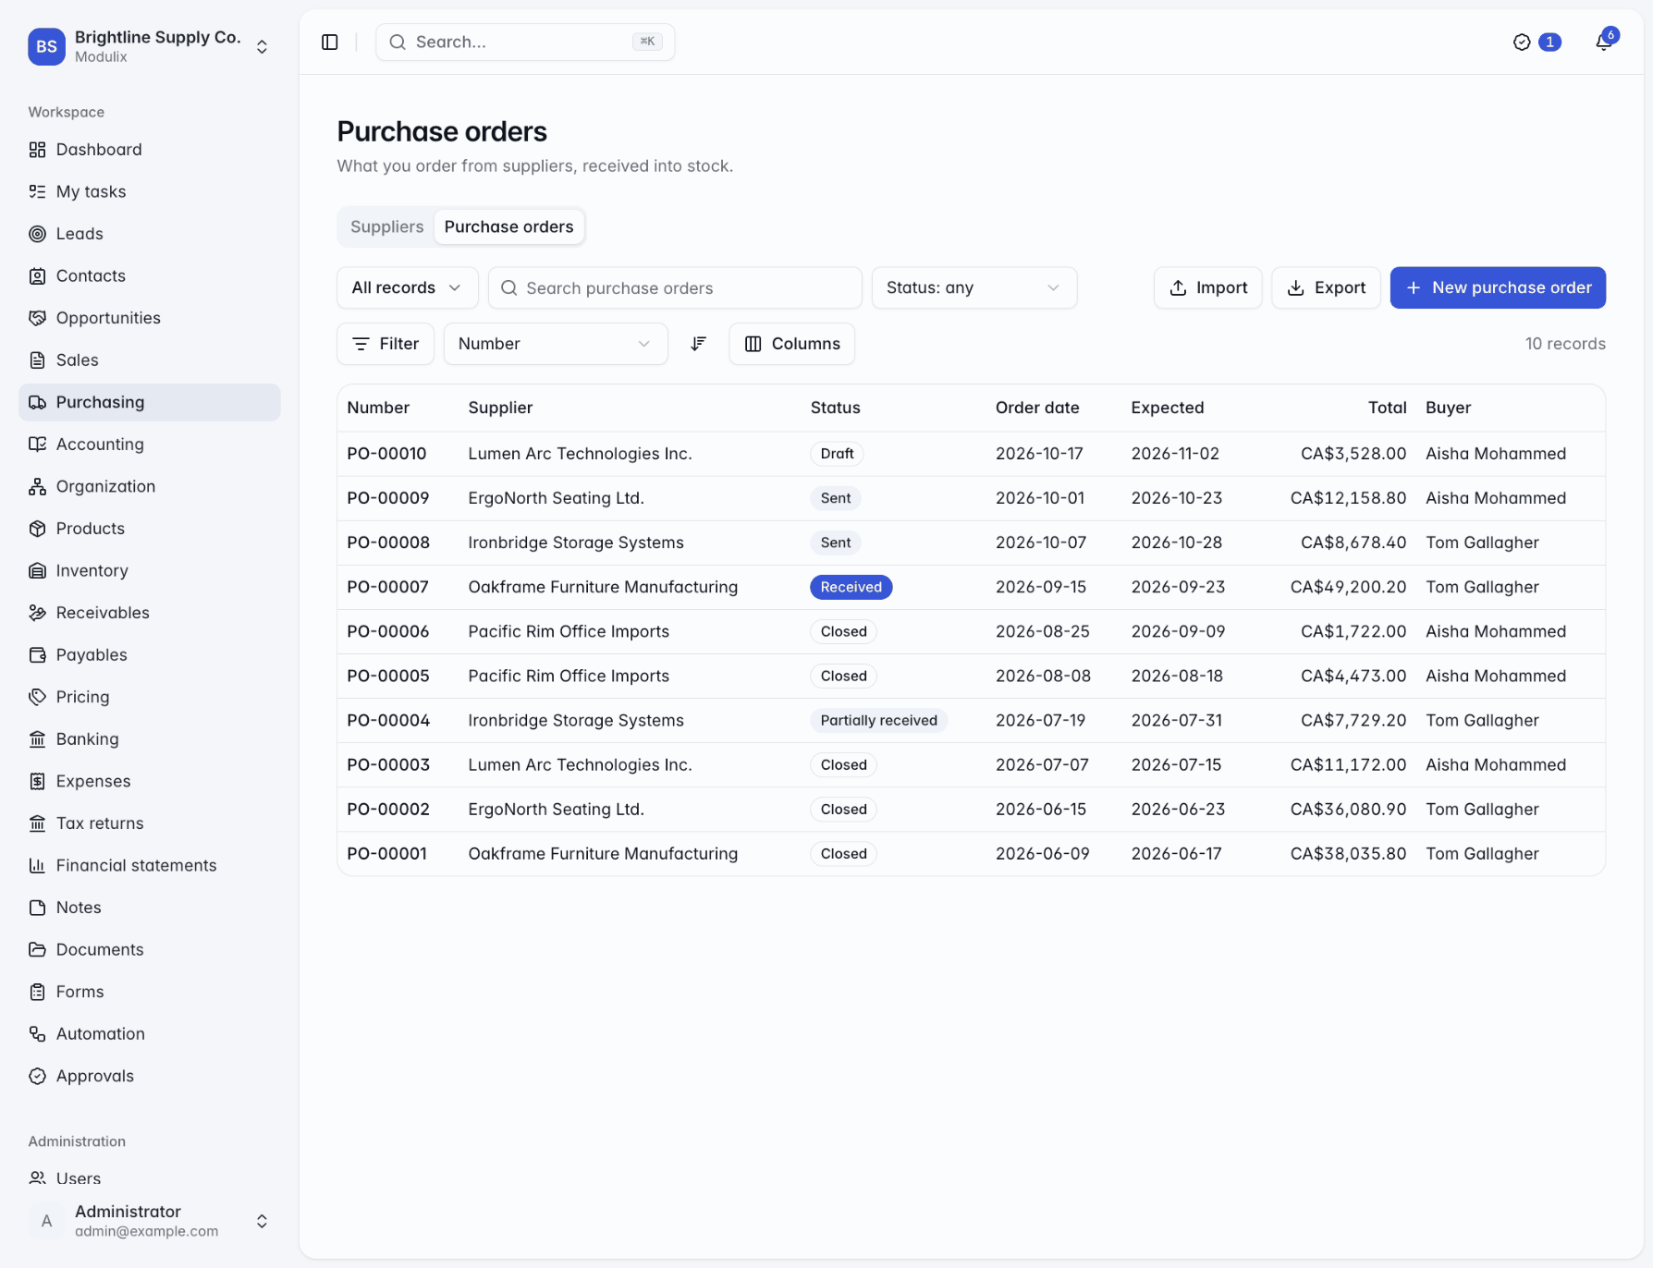Screen dimensions: 1653x1268
Task: Open the Status: any dropdown
Action: 973,287
